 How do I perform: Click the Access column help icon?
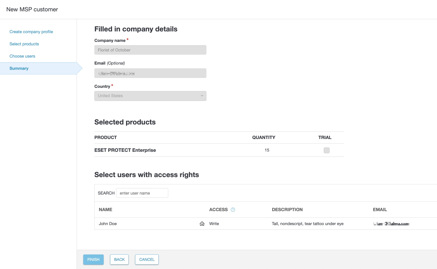pyautogui.click(x=233, y=210)
